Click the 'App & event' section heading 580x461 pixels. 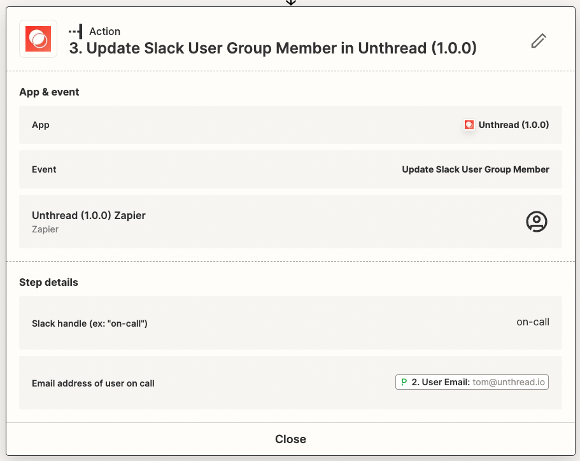click(49, 92)
